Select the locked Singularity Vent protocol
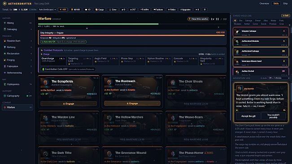 [x=212, y=61]
